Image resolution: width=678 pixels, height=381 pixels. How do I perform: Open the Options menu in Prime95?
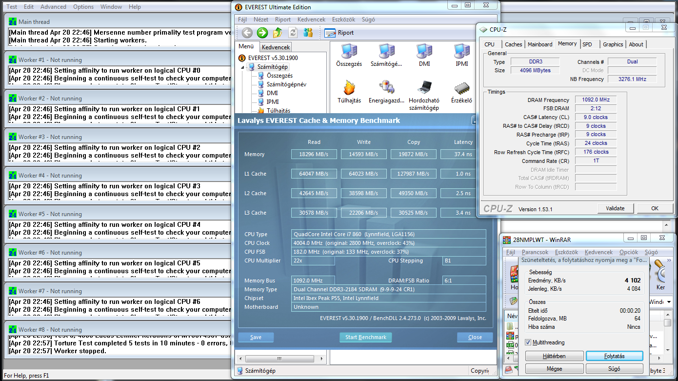coord(83,7)
